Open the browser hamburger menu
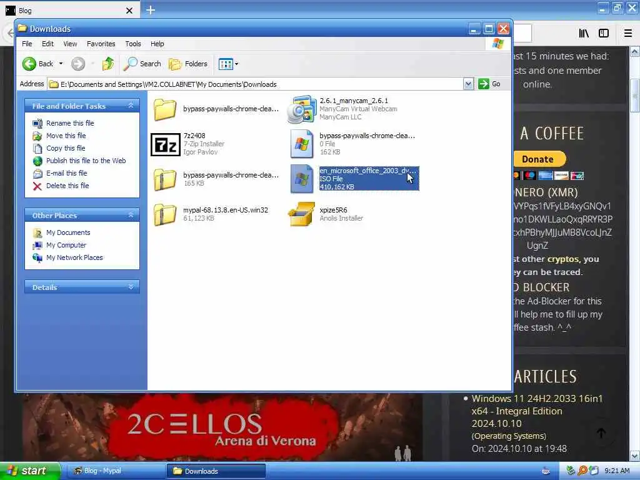640x480 pixels. click(628, 34)
